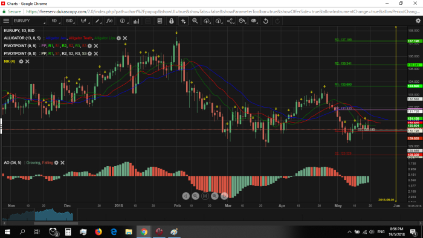Remove the NR (4) indicator

pyautogui.click(x=27, y=62)
